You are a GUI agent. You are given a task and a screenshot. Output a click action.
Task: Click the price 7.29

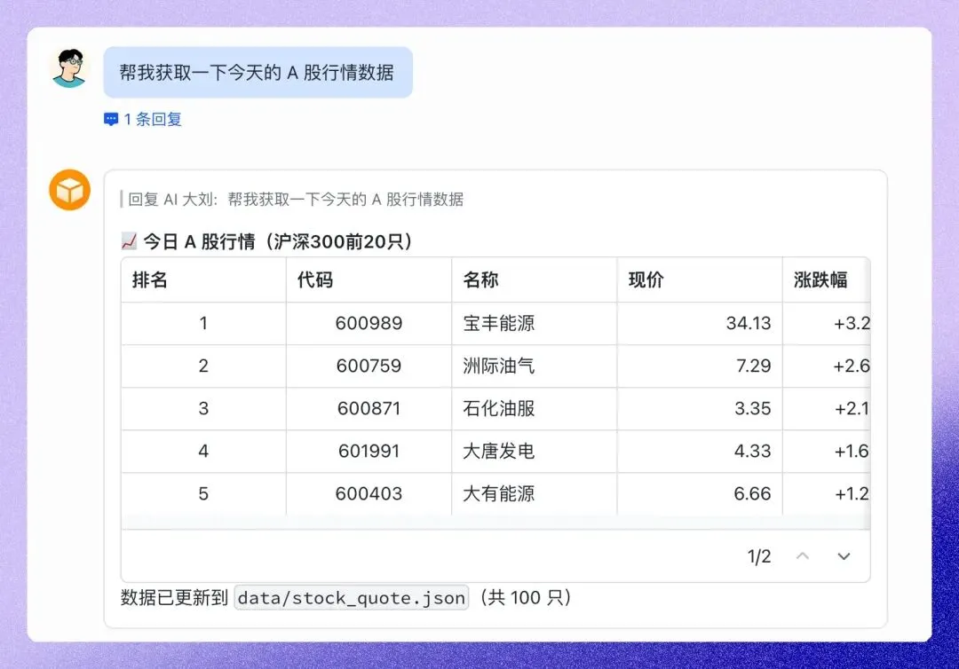pyautogui.click(x=754, y=366)
